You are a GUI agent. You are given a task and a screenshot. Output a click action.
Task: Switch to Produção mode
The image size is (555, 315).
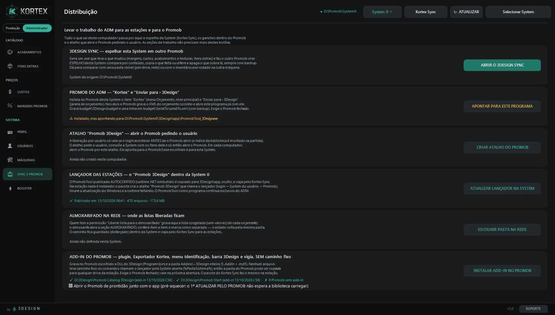pos(13,28)
